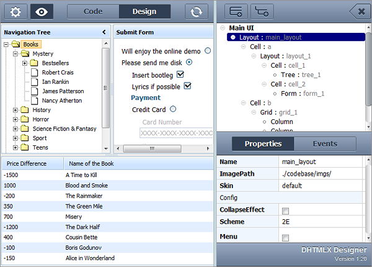Click the Ian Rankin document icon
The image size is (372, 267).
point(34,82)
